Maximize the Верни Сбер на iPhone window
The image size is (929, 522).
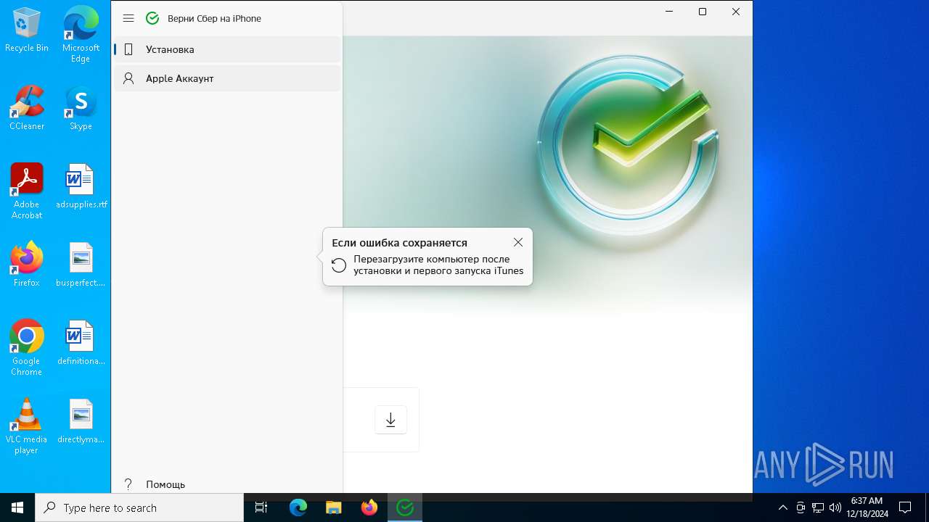click(x=703, y=12)
